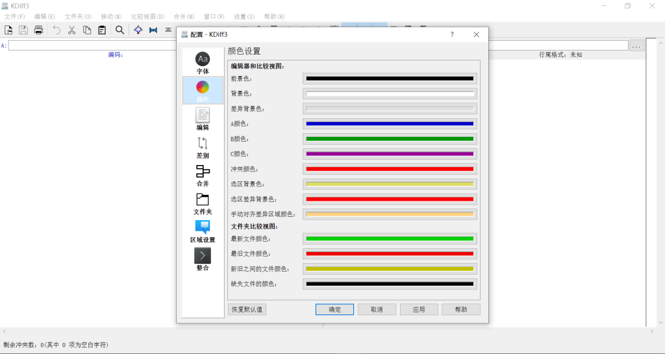The height and width of the screenshot is (354, 665).
Task: Open the 区域设置 (Regional) settings page
Action: click(203, 231)
